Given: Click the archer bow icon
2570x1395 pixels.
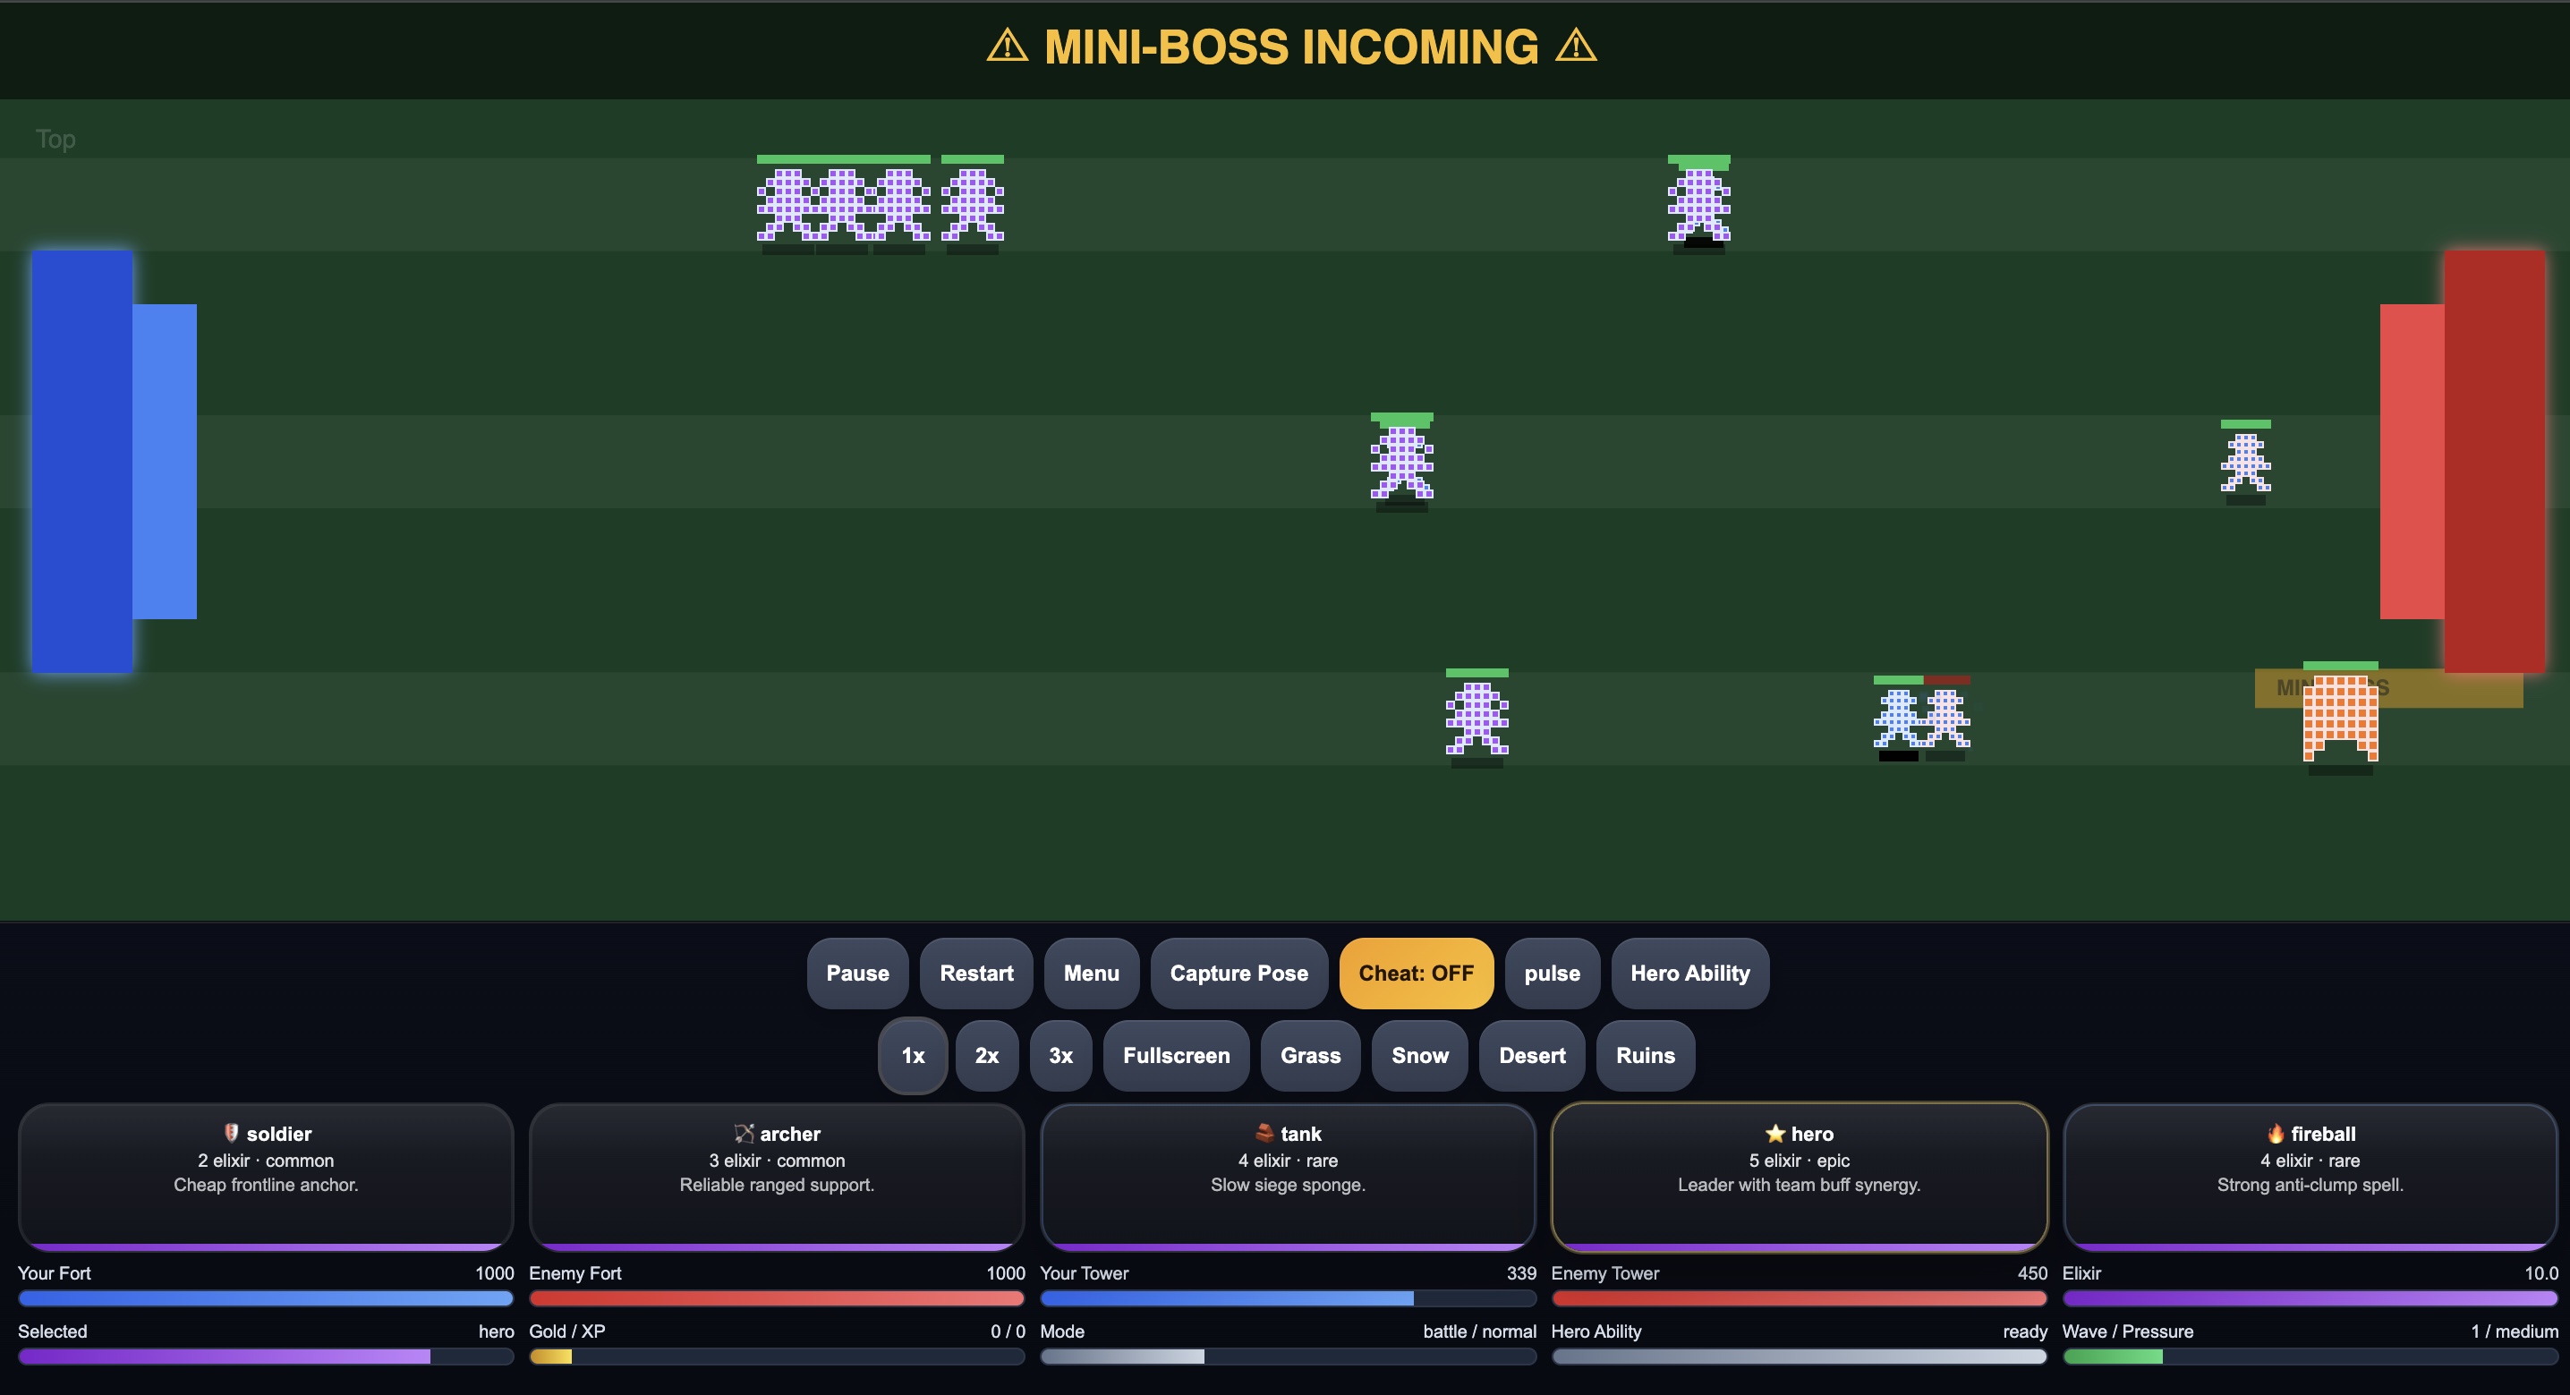Looking at the screenshot, I should coord(744,1133).
